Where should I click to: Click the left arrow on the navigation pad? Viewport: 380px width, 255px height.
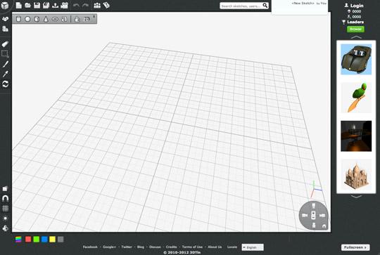pos(305,216)
